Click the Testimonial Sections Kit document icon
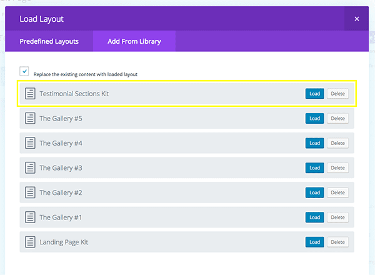 tap(29, 94)
